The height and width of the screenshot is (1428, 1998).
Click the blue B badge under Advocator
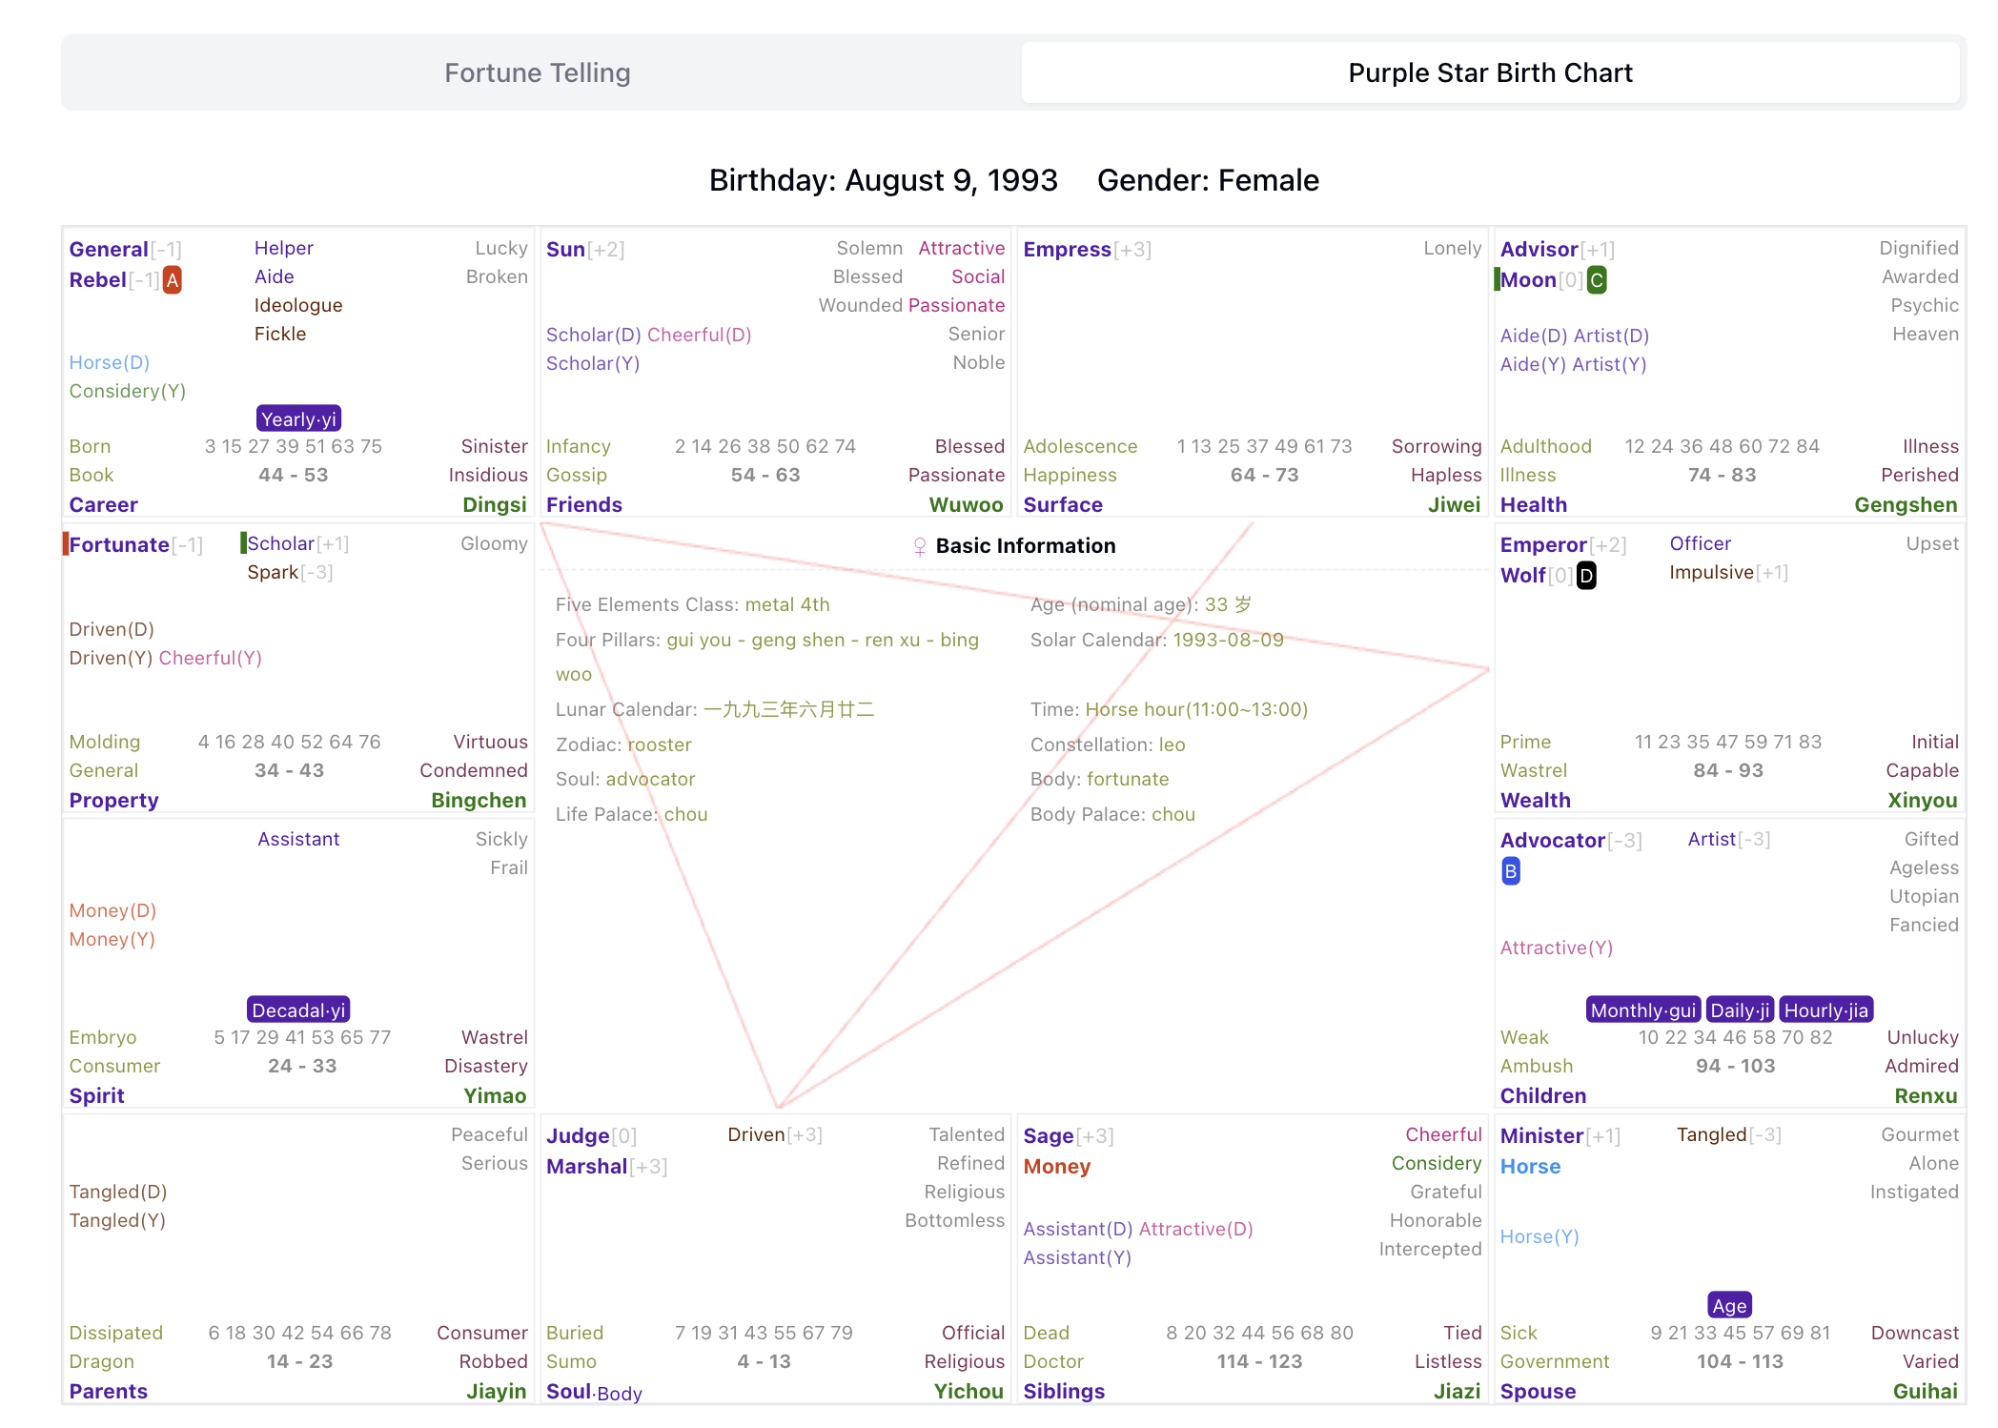click(1511, 871)
